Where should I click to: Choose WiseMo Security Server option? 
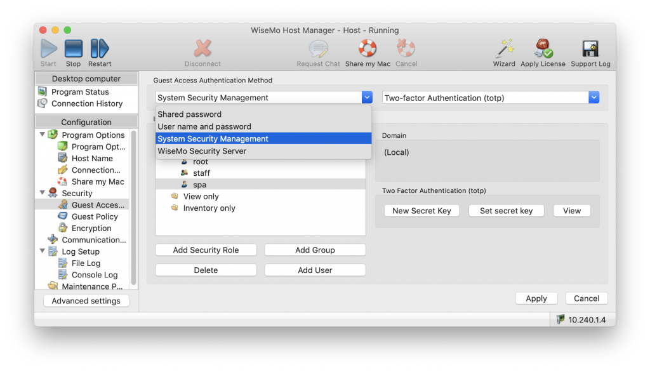pyautogui.click(x=202, y=151)
